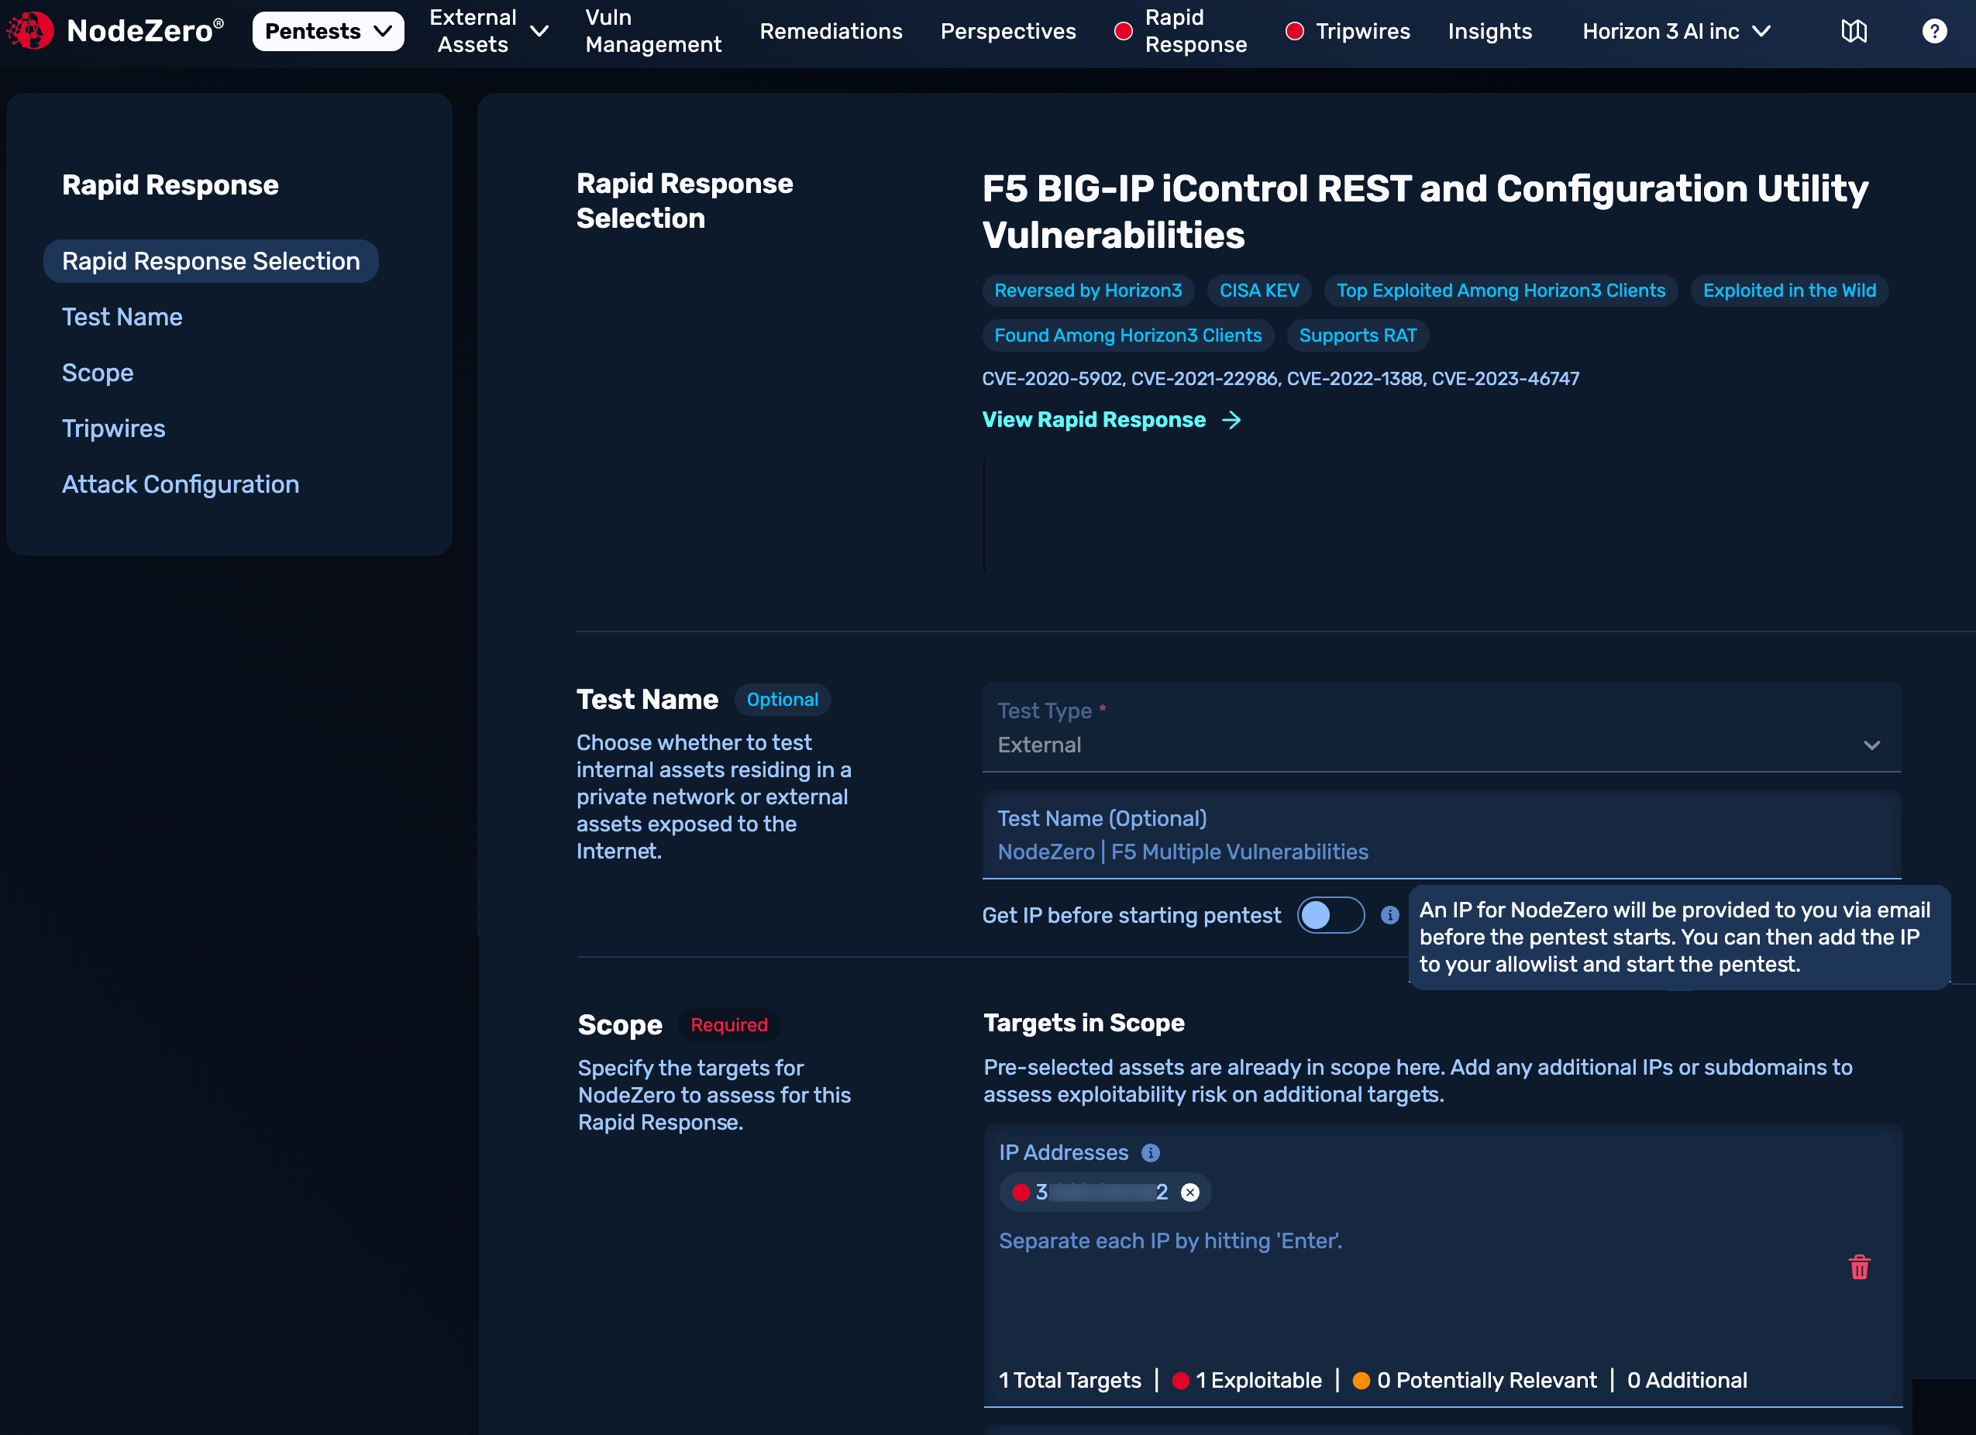1976x1435 pixels.
Task: Open the help question mark icon
Action: (1934, 31)
